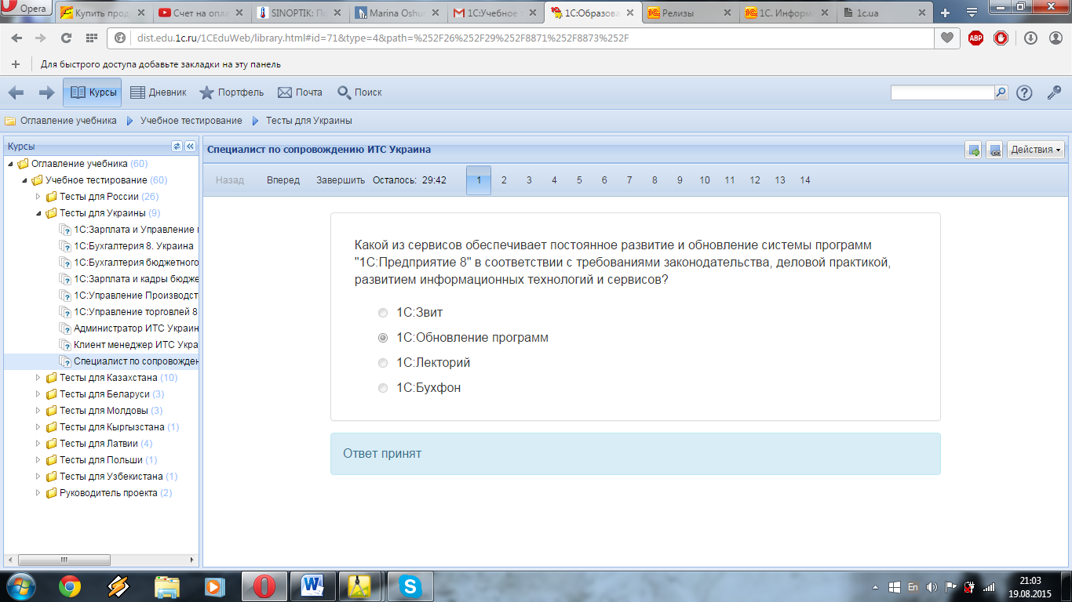Open the Курсы section
Screen dimensions: 1072x602
click(x=93, y=92)
